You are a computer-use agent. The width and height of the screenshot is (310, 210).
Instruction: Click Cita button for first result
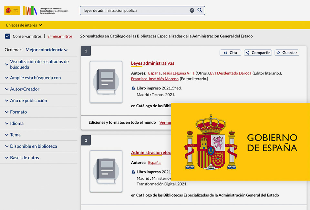(230, 53)
